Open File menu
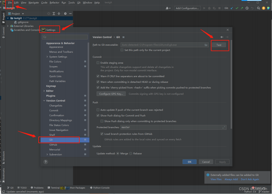 (x=10, y=3)
